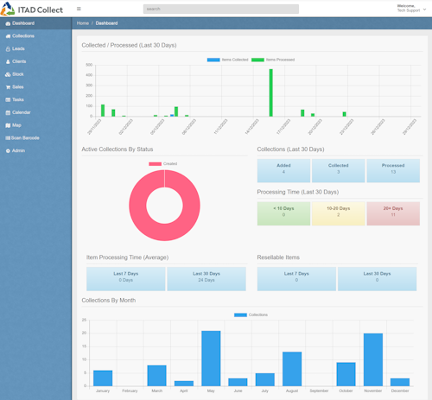Toggle the Collections legend swatch in monthly chart

click(240, 315)
